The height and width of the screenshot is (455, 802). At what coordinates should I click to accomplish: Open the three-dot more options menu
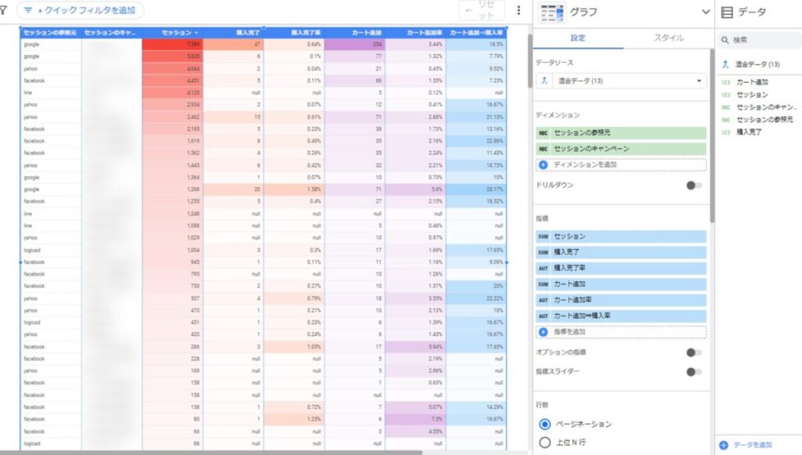point(518,11)
